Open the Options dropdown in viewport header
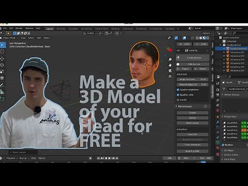Viewport: 248px width, 186px height. pos(207,33)
